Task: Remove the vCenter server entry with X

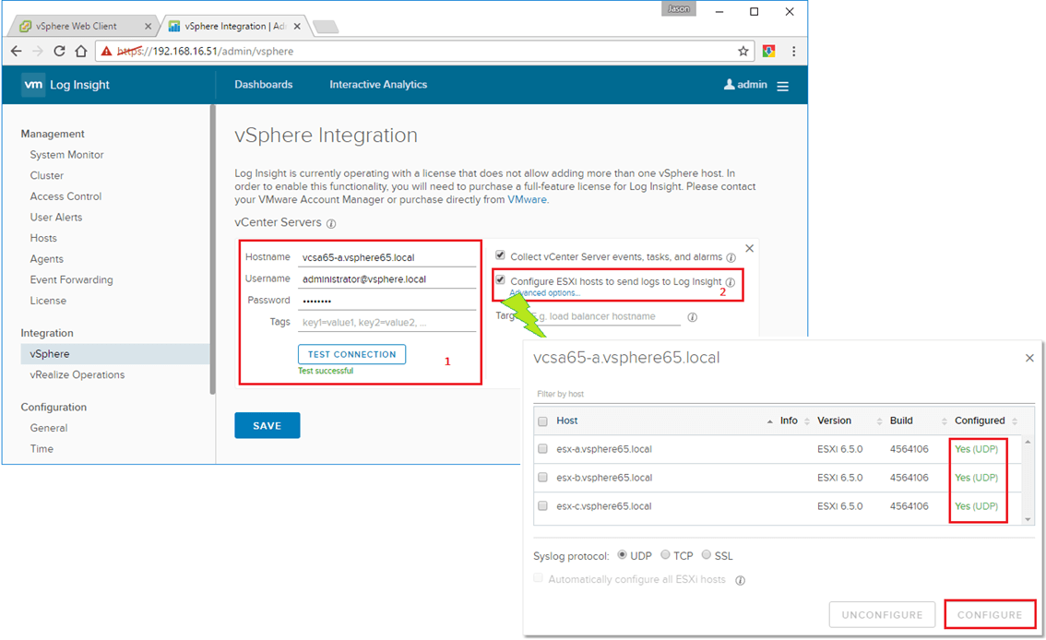Action: click(x=750, y=249)
